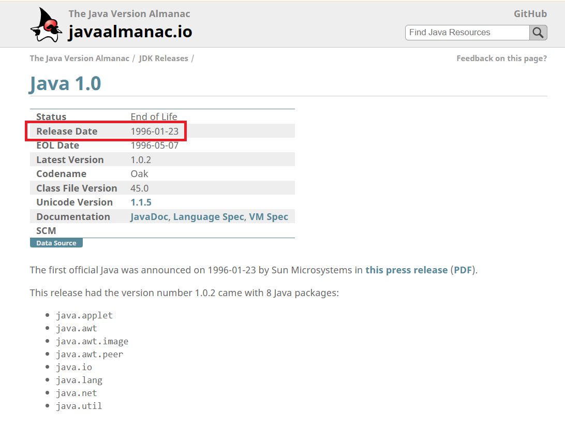Image resolution: width=565 pixels, height=424 pixels.
Task: Click the SCM row label
Action: coord(46,231)
